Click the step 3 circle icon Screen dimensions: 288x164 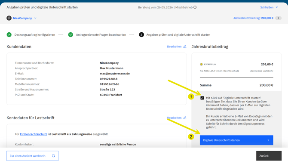[x=141, y=34]
